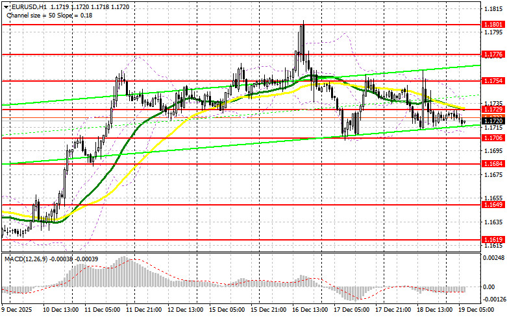Click the 10 Dec 13:00 time label

tap(60, 310)
